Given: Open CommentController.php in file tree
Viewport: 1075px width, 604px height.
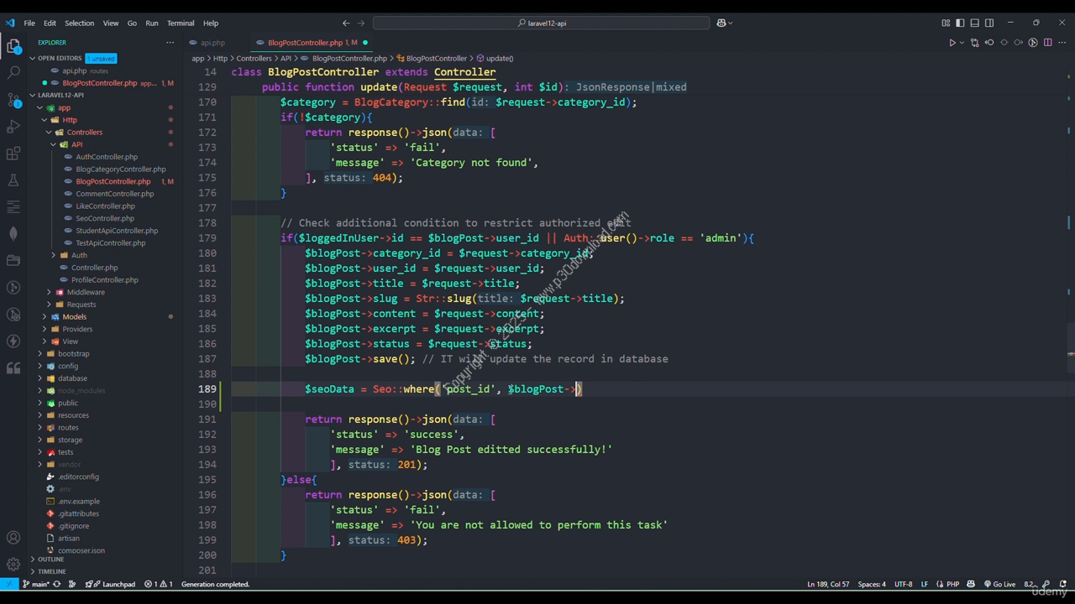Looking at the screenshot, I should click(x=114, y=194).
